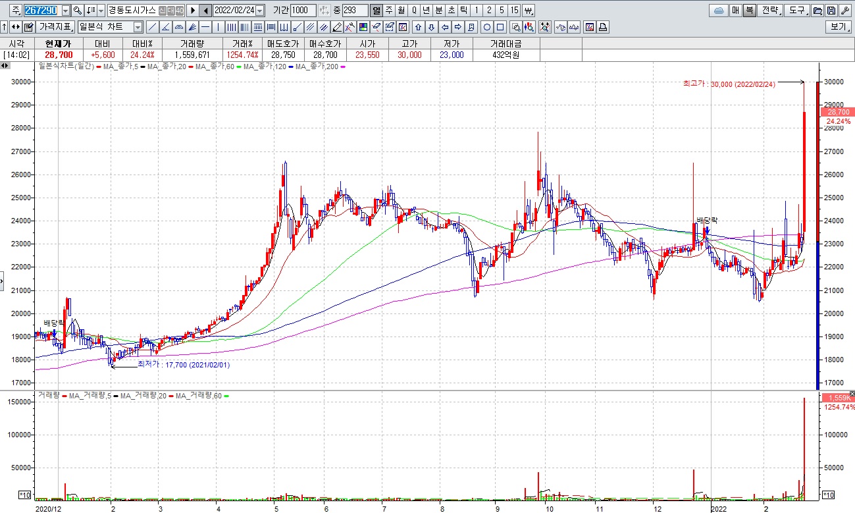
Task: Click the stock search magnifier icon
Action: (x=77, y=11)
